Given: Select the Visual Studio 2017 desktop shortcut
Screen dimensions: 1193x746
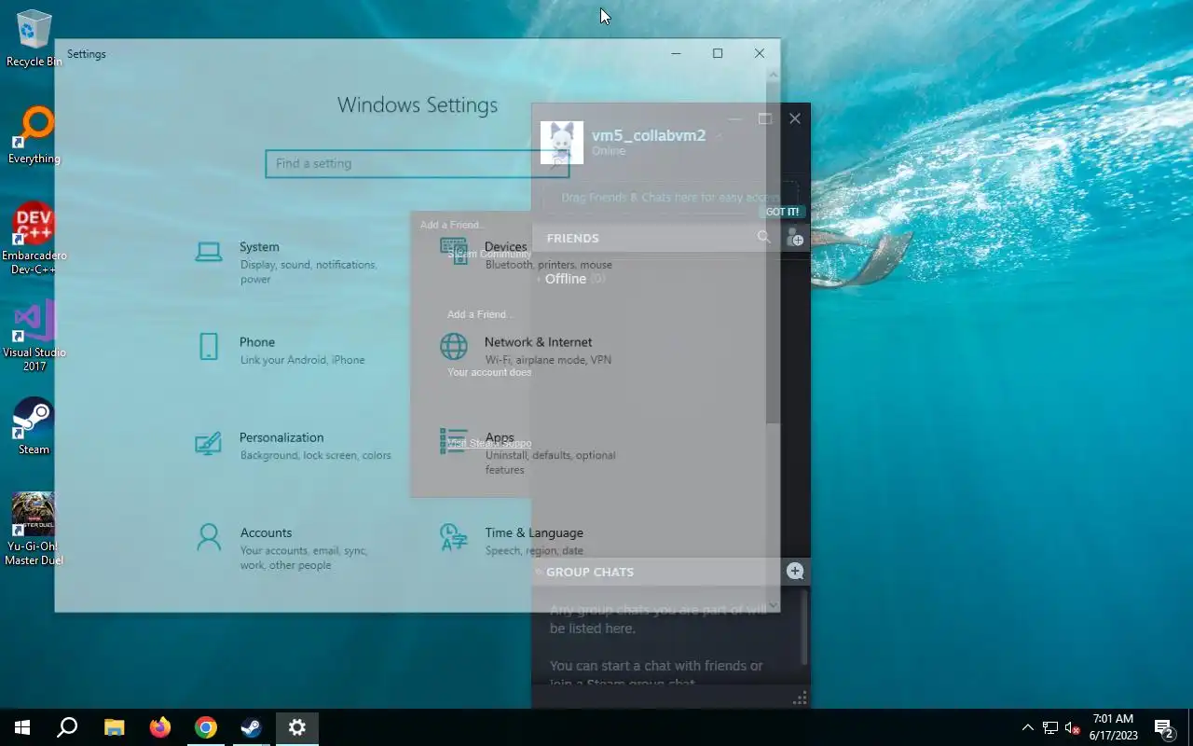Looking at the screenshot, I should [x=34, y=336].
